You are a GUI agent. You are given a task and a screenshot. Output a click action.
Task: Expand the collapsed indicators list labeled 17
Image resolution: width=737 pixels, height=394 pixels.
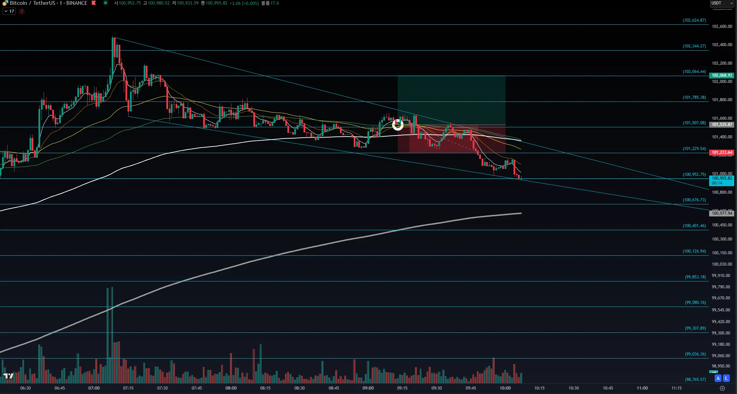click(x=9, y=11)
